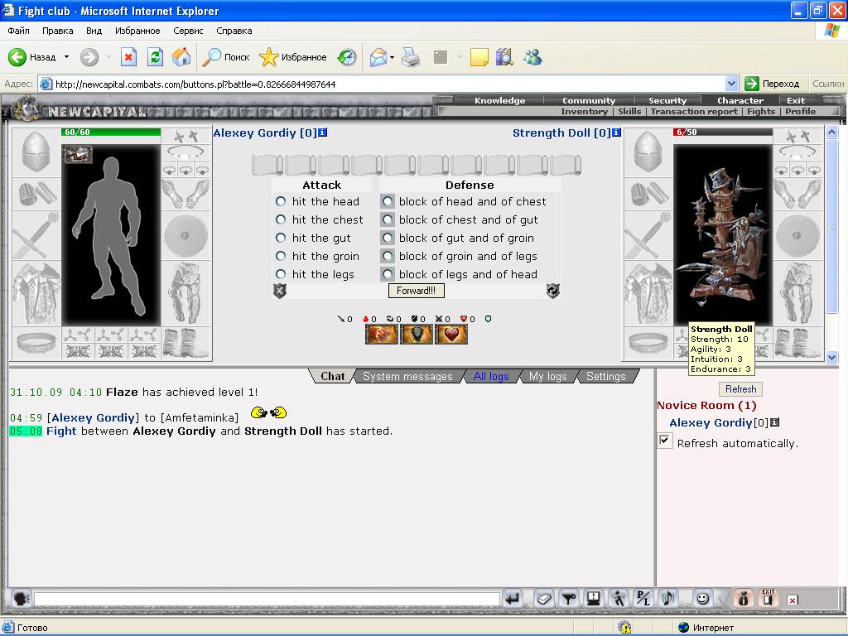Select 'block of chest and of gut'
The height and width of the screenshot is (636, 848).
point(388,219)
